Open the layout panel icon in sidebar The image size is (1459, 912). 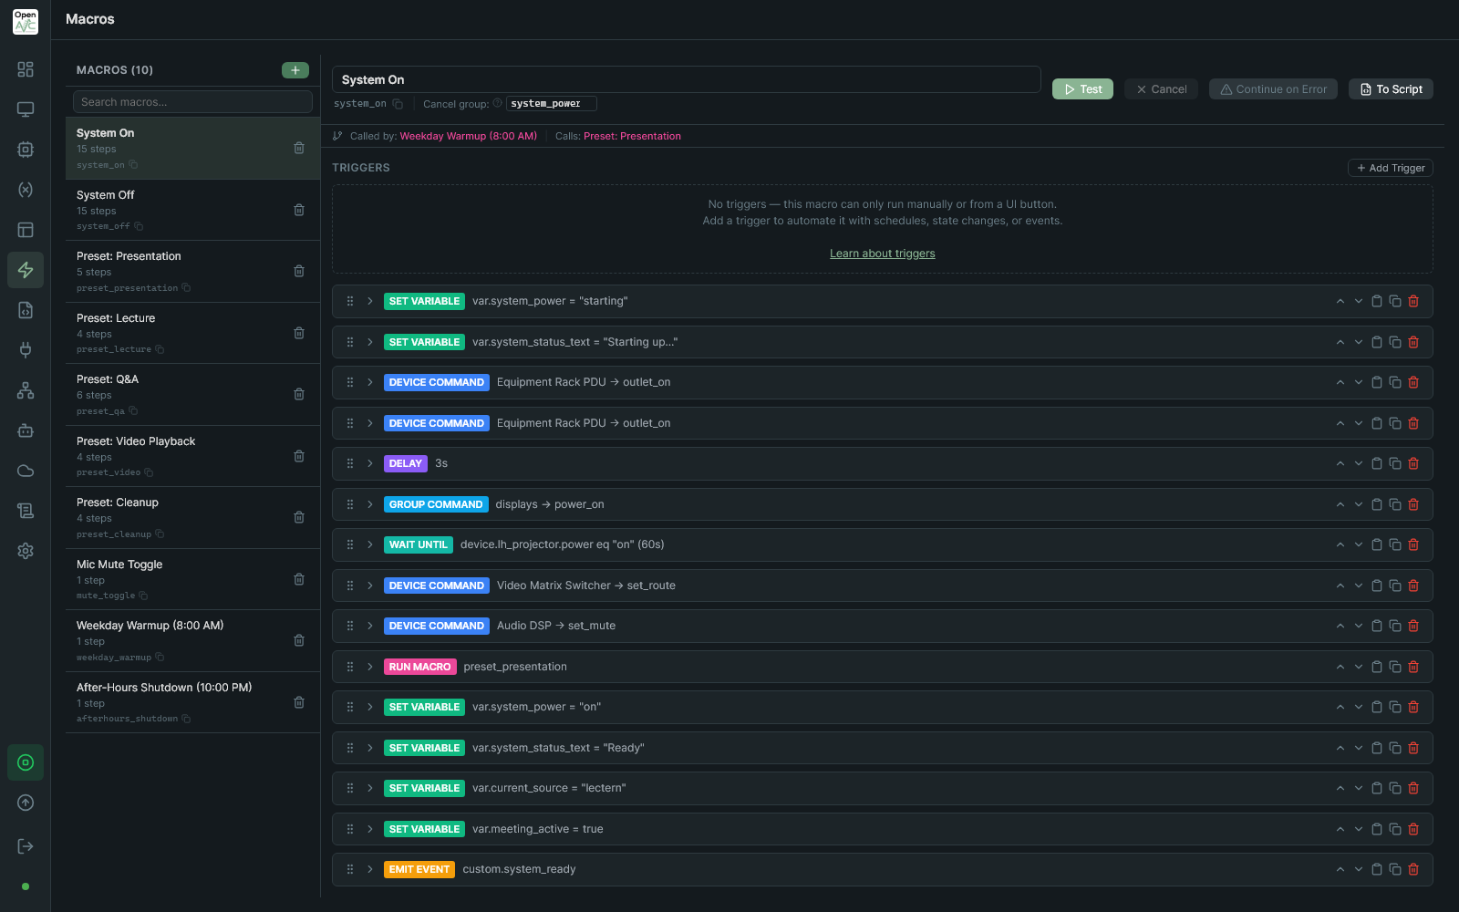[26, 230]
